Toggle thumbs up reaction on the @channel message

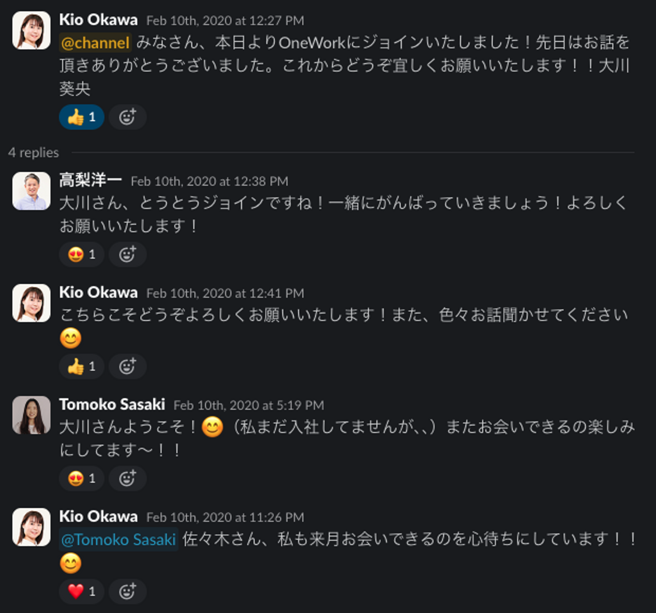pyautogui.click(x=82, y=117)
